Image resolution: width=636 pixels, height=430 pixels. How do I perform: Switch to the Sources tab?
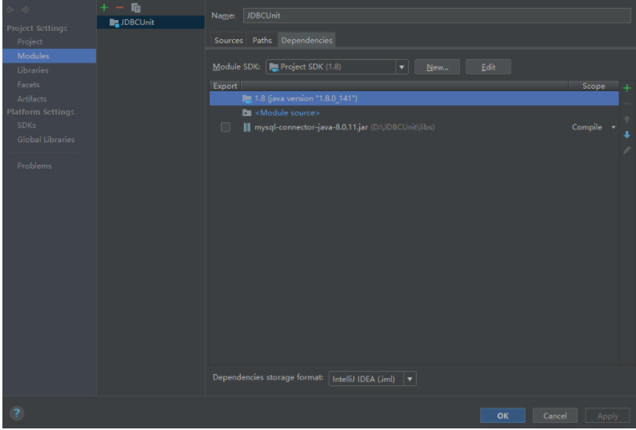(228, 40)
